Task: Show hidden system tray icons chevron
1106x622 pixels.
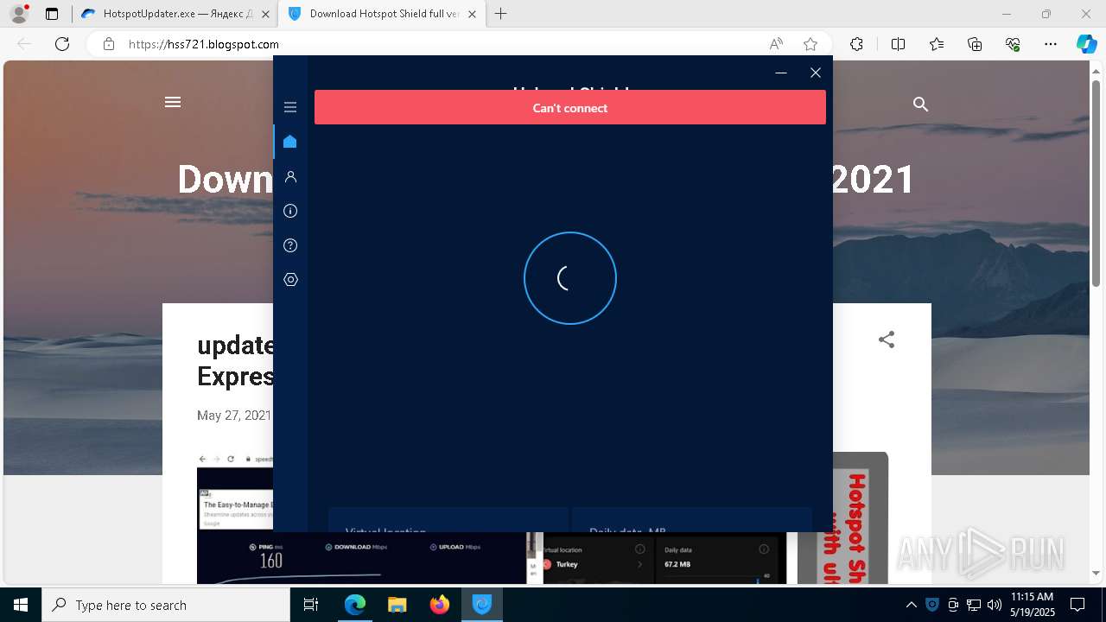Action: (911, 605)
